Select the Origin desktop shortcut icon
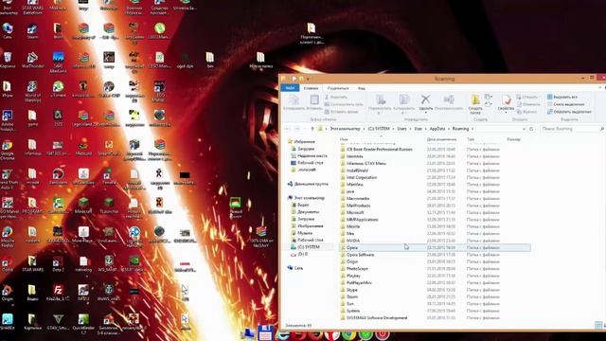 coord(8,293)
